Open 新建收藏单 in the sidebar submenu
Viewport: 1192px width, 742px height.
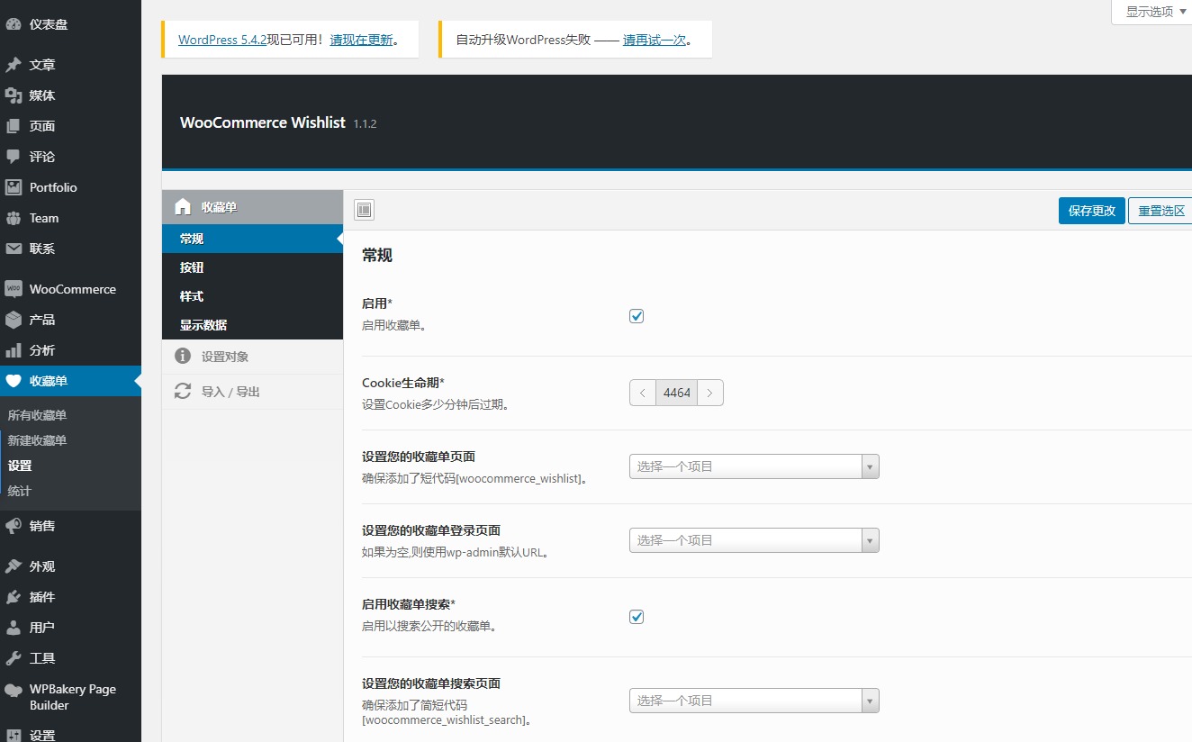pos(37,440)
